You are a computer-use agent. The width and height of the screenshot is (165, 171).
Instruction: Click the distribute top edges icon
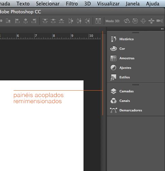pyautogui.click(x=45, y=21)
